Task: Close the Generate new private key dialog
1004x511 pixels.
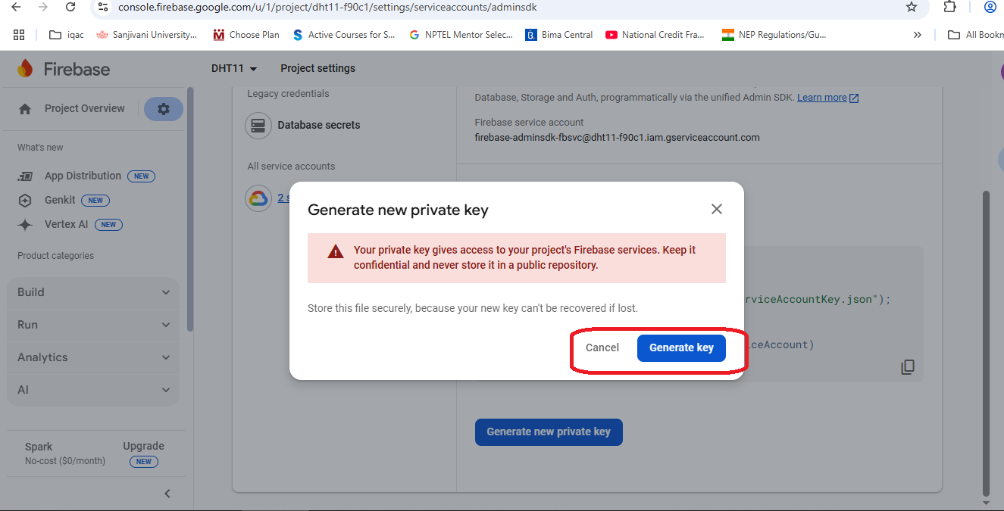Action: 716,209
